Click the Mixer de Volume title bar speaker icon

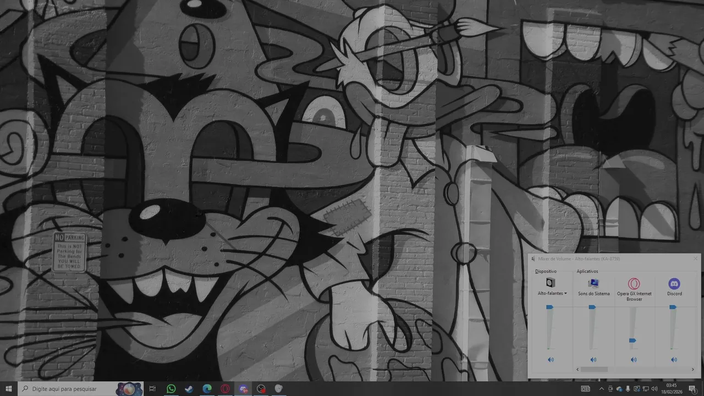[x=533, y=258]
